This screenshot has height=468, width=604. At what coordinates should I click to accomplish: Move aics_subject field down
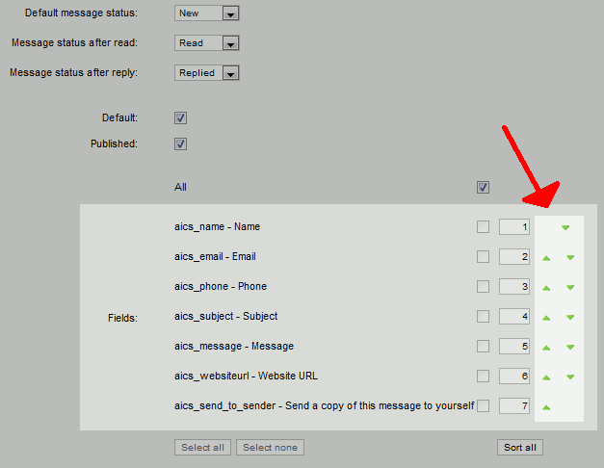570,318
